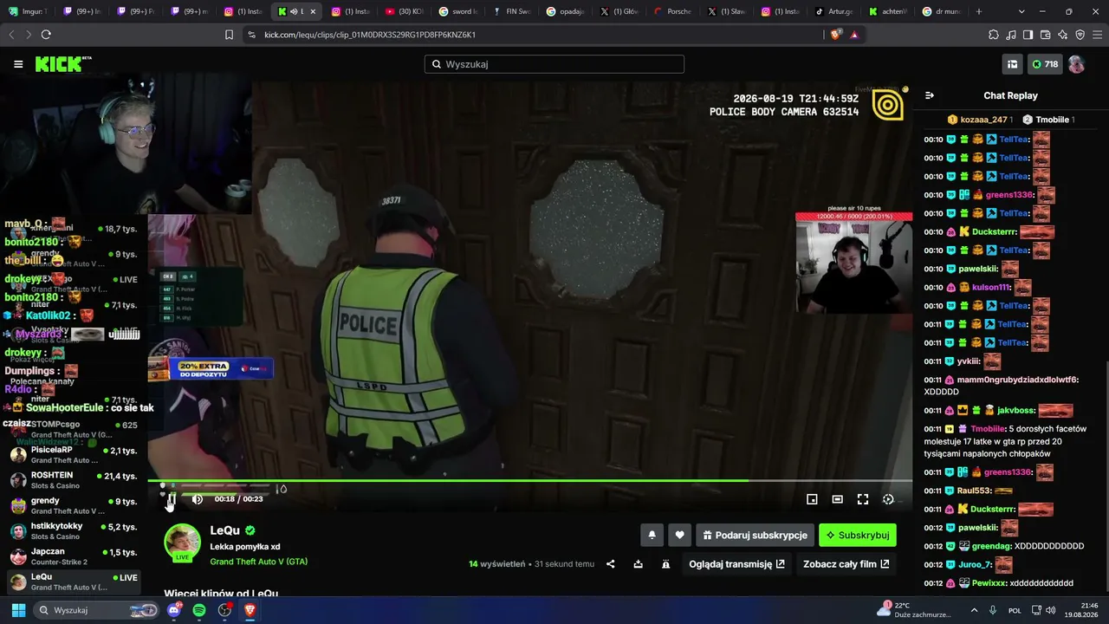Show hidden system tray icons
The image size is (1109, 624).
[974, 610]
